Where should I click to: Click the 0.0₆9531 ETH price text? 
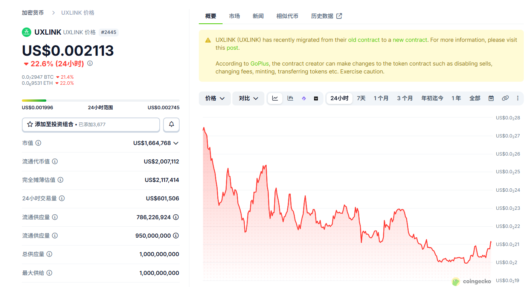37,83
